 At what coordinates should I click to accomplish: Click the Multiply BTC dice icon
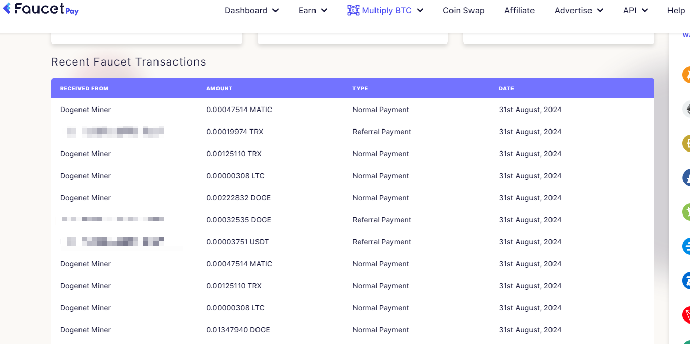tap(353, 10)
